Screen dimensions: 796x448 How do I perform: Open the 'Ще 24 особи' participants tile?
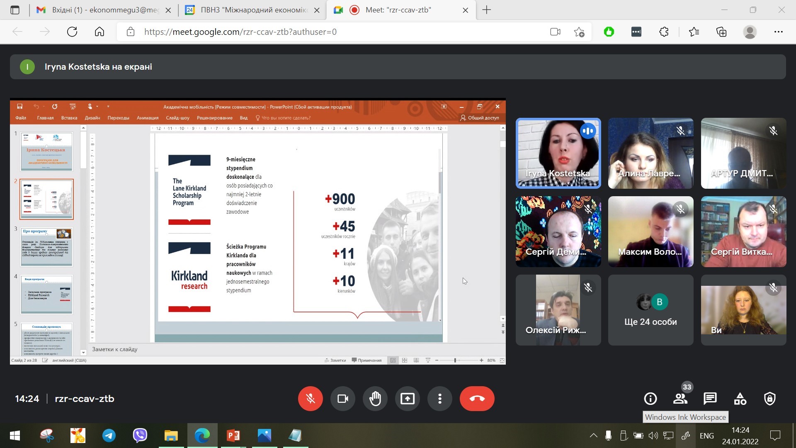pyautogui.click(x=650, y=310)
